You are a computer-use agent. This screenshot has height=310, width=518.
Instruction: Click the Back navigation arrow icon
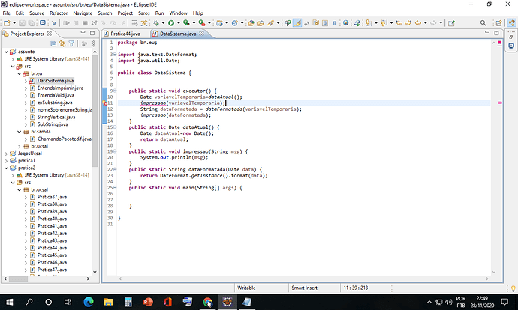pos(418,23)
